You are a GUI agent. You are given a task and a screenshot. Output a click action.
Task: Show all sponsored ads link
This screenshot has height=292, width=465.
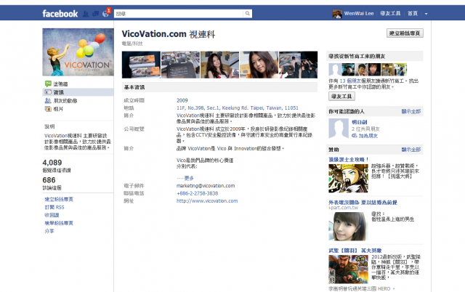pyautogui.click(x=411, y=150)
